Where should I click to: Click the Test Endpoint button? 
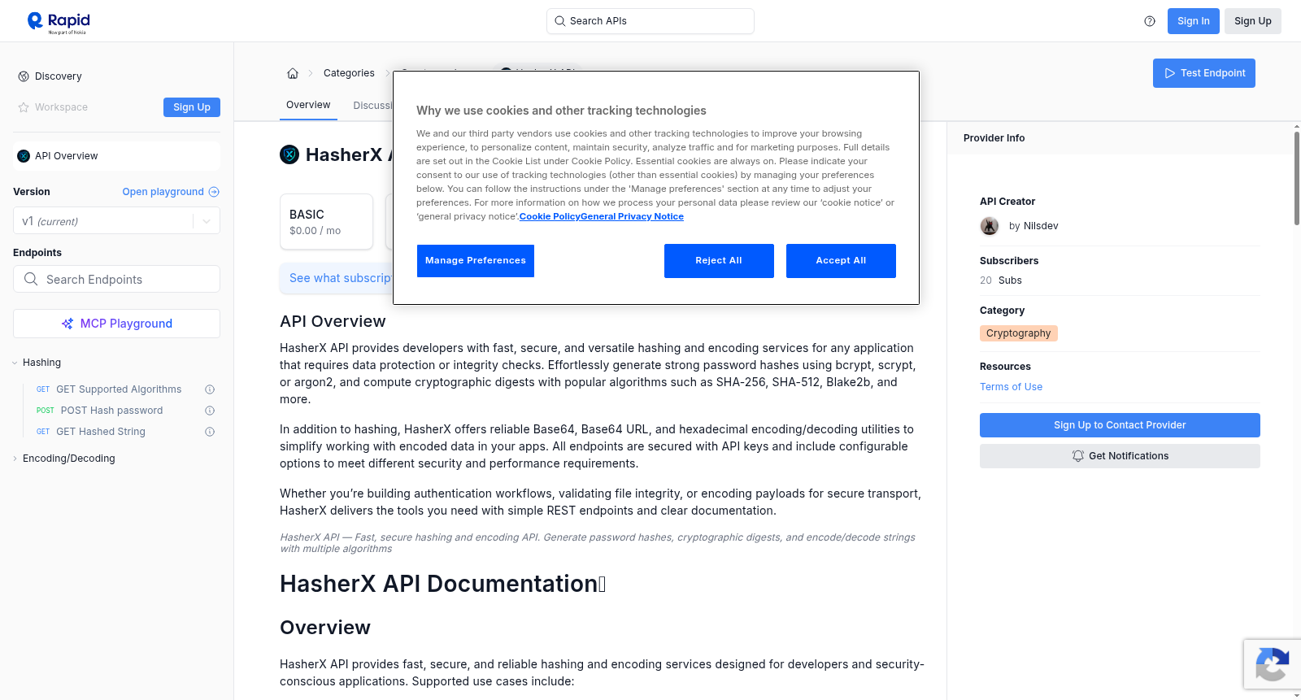[x=1203, y=73]
